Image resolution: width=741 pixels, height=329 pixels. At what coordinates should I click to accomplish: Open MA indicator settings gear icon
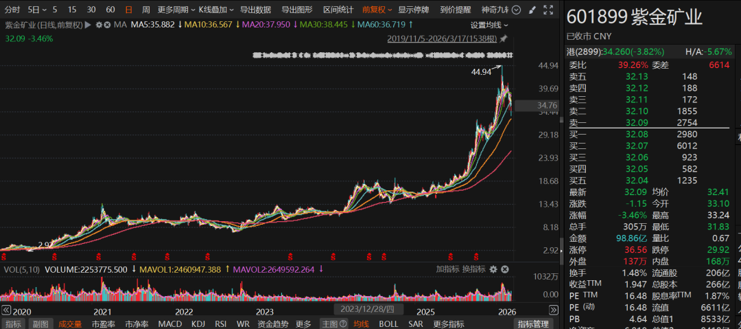[x=99, y=25]
